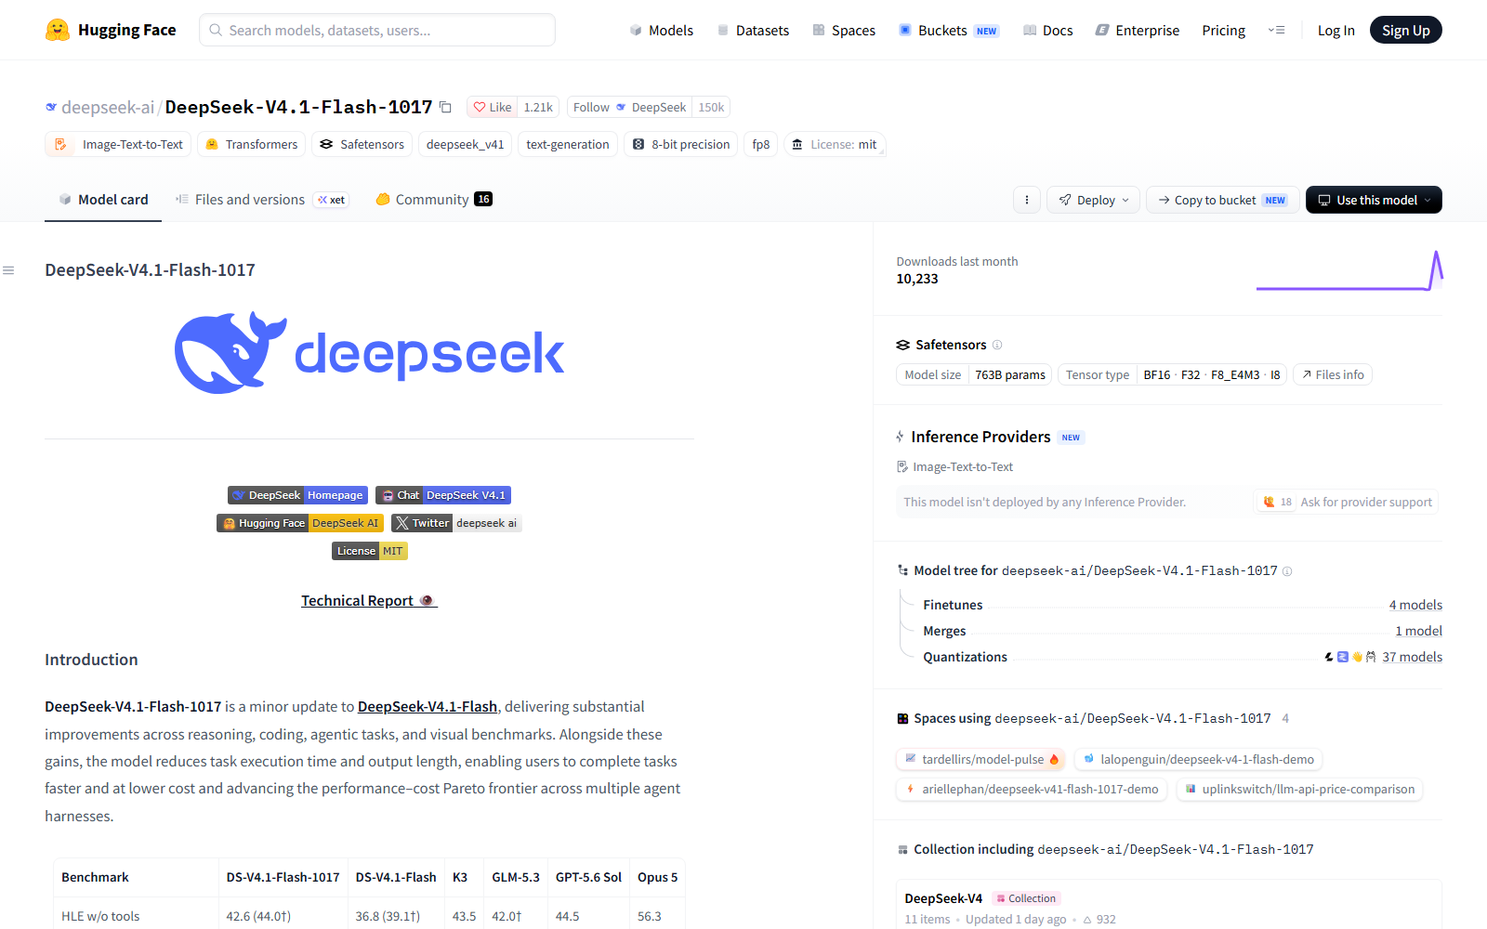Follow DeepSeek organization
This screenshot has height=929, width=1487.
(629, 107)
